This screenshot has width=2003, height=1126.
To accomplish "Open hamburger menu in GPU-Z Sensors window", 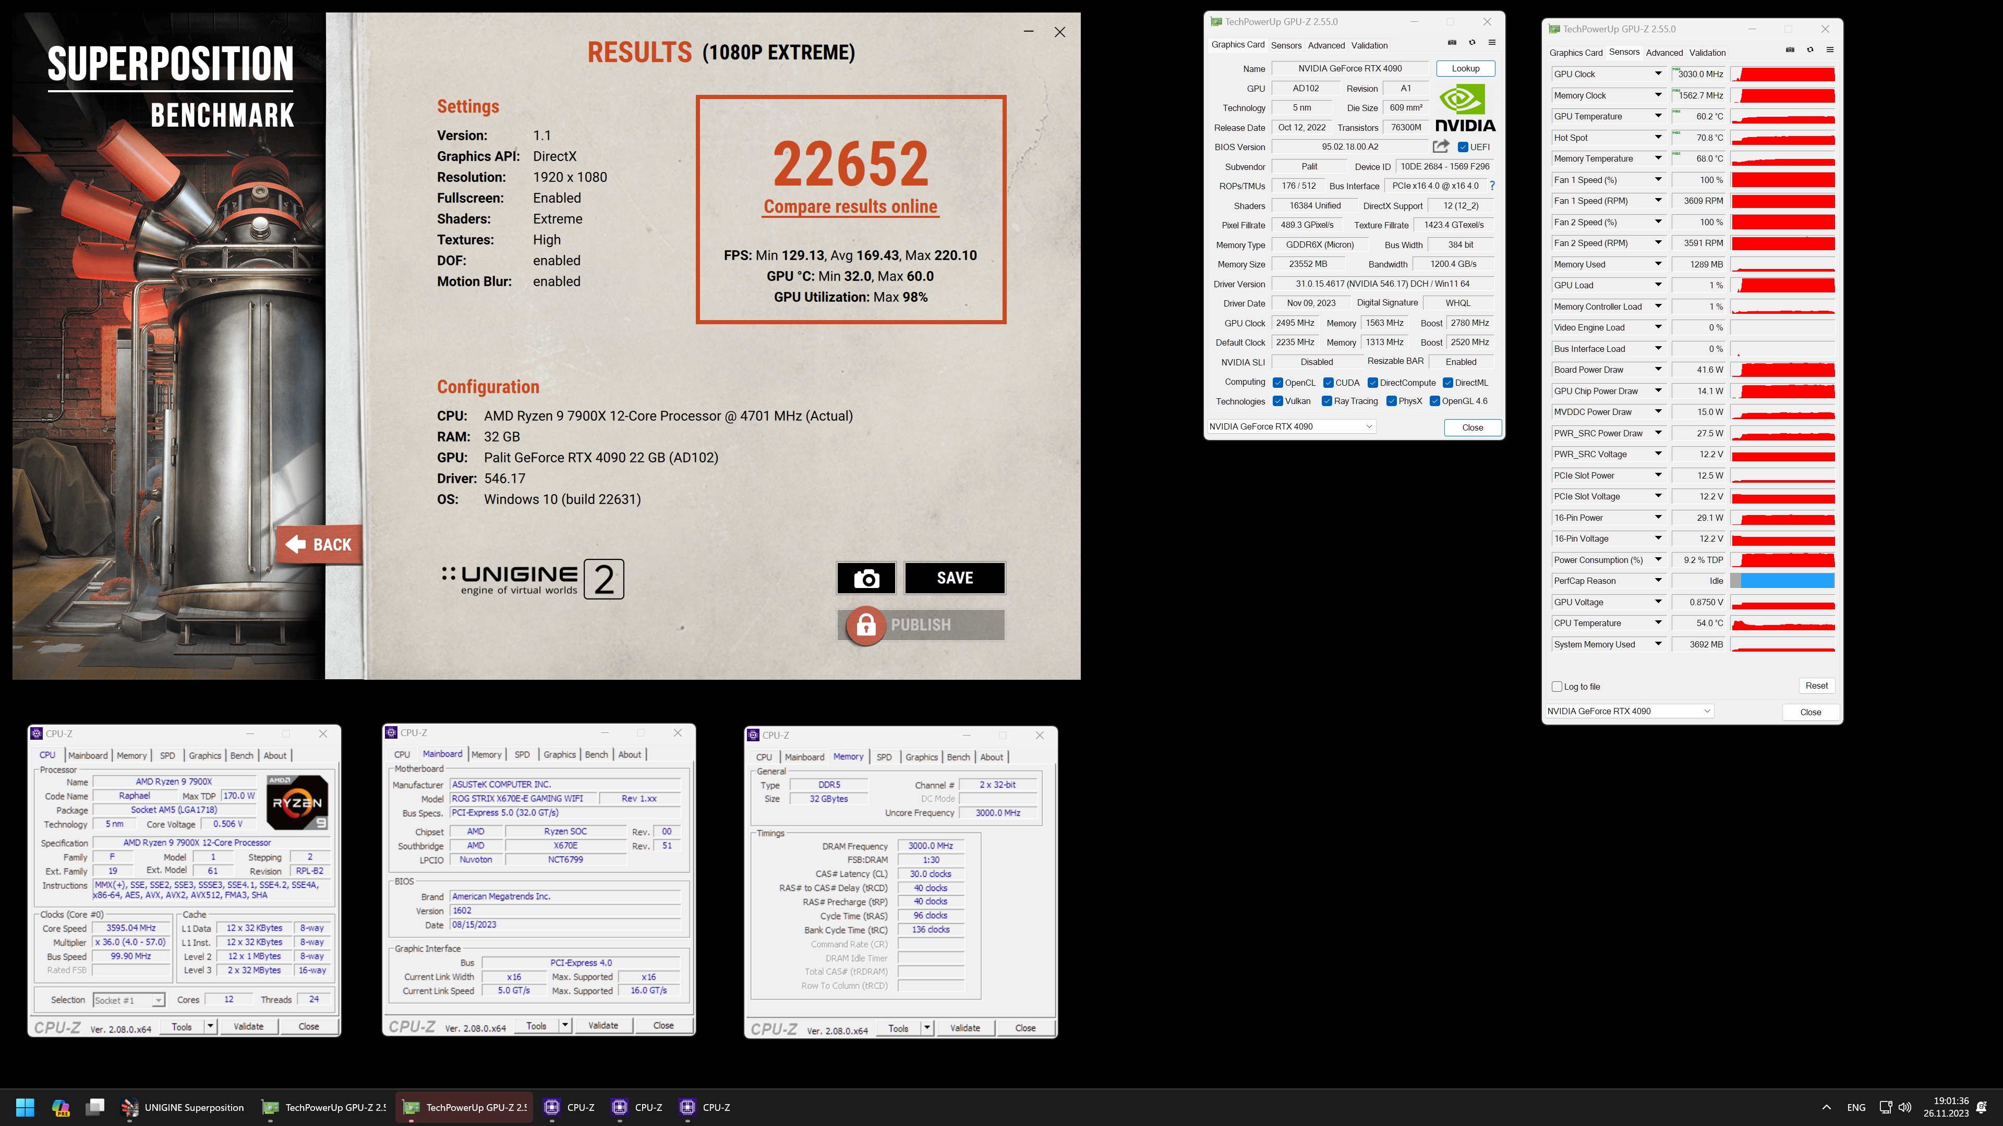I will (1830, 50).
